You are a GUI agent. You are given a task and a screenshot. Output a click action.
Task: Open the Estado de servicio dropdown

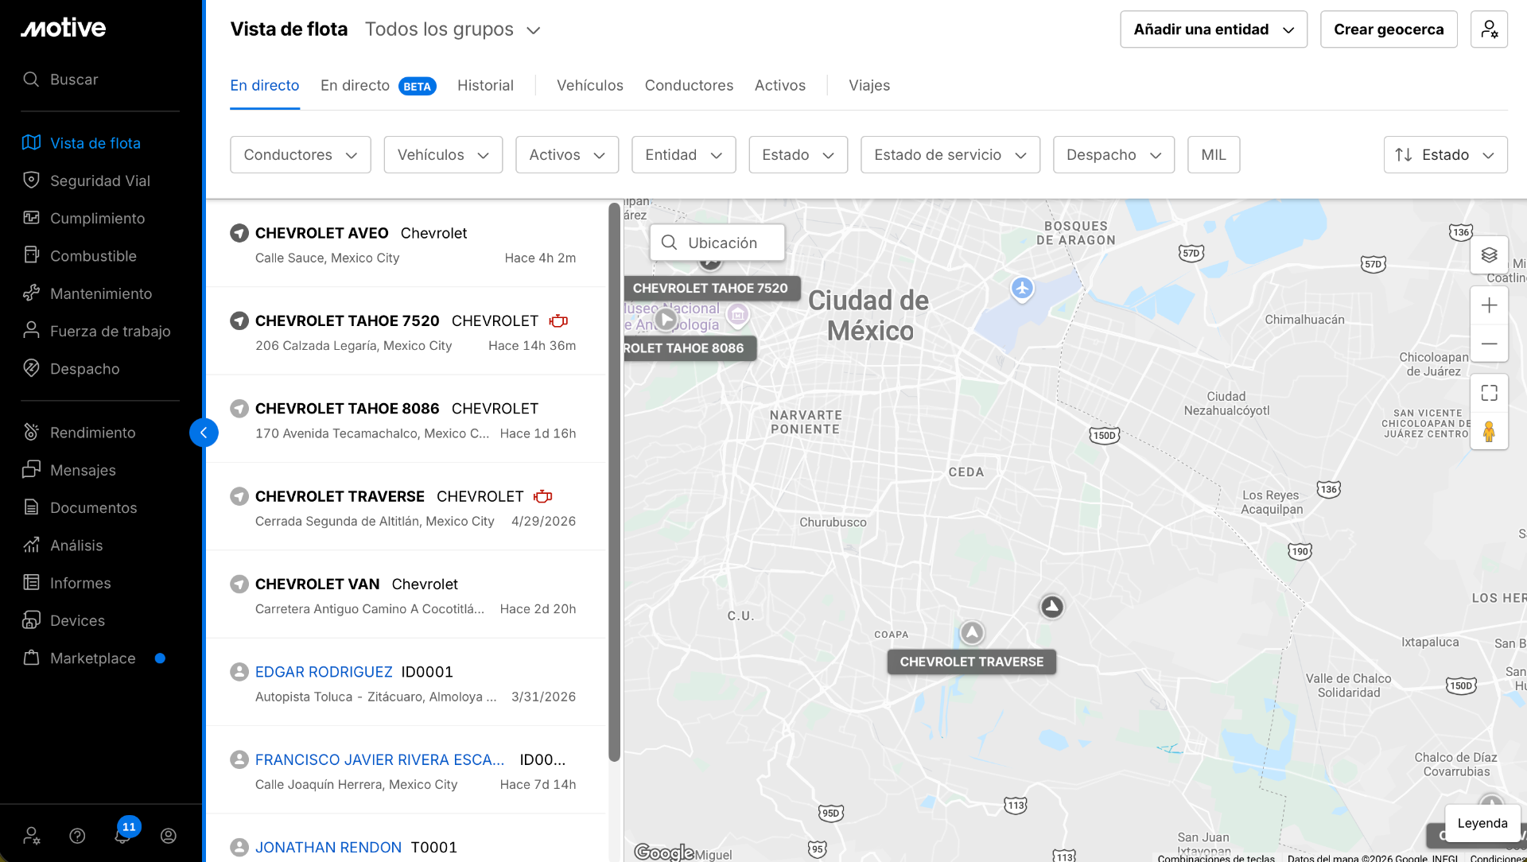(x=950, y=155)
